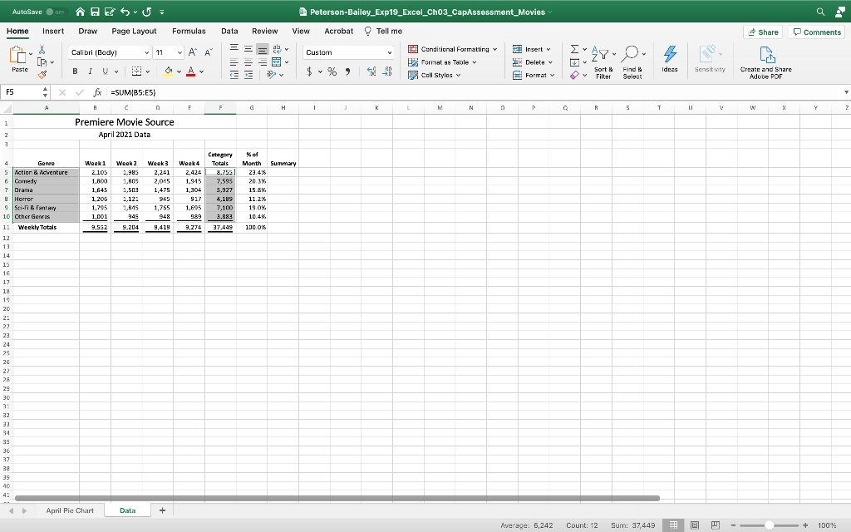
Task: Click Insert Function fx button
Action: point(98,92)
